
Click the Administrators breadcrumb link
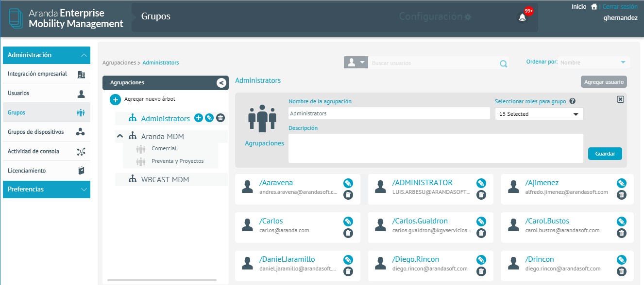(161, 63)
